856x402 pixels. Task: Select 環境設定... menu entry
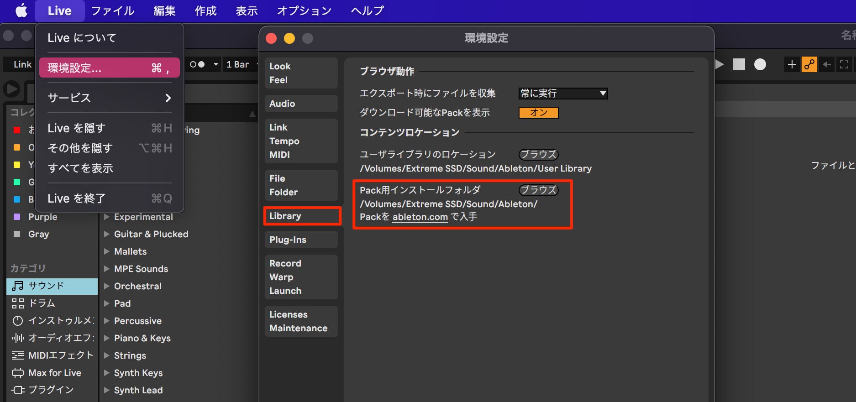[109, 68]
